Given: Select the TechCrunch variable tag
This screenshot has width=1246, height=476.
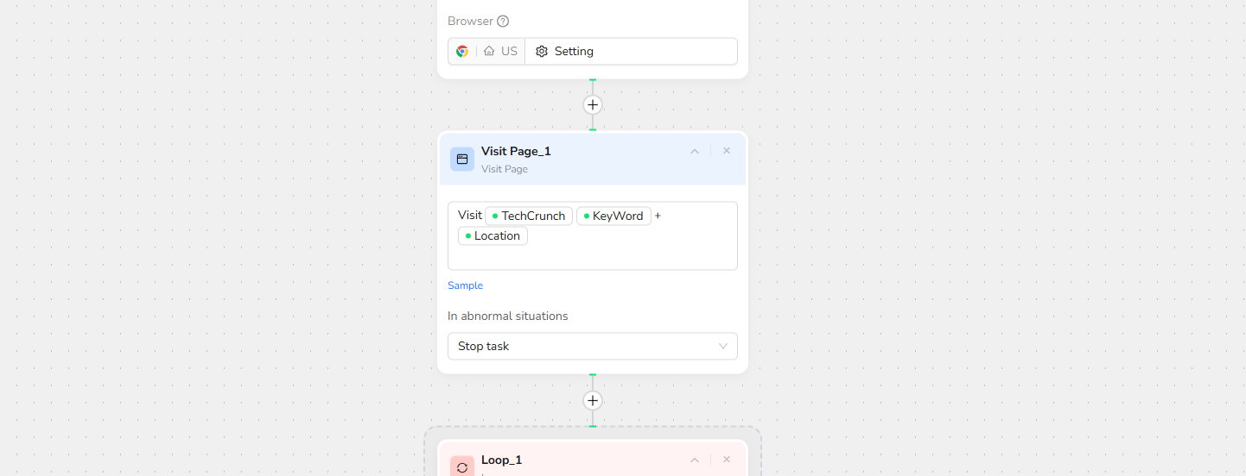Looking at the screenshot, I should tap(529, 216).
